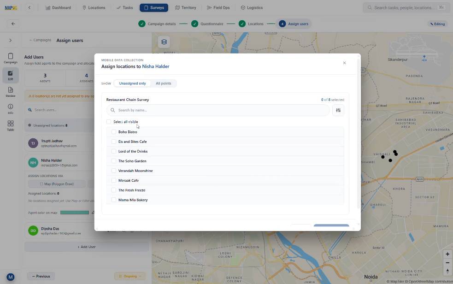Click the MAPOG logo
Image resolution: width=453 pixels, height=284 pixels.
click(11, 8)
